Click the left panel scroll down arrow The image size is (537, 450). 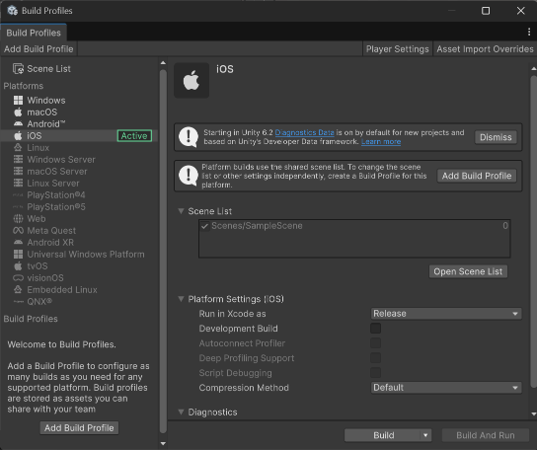[163, 444]
